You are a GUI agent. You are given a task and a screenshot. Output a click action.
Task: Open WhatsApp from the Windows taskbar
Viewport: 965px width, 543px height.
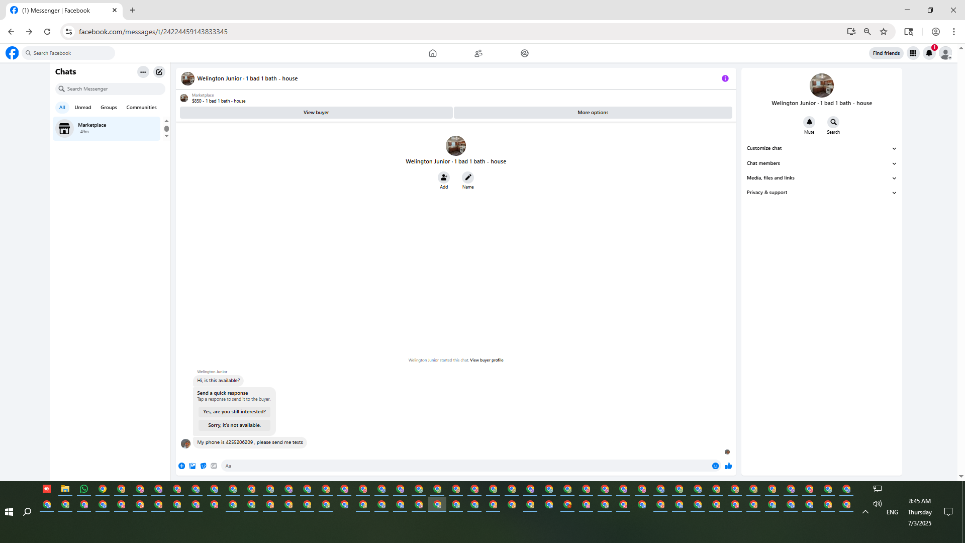point(84,489)
